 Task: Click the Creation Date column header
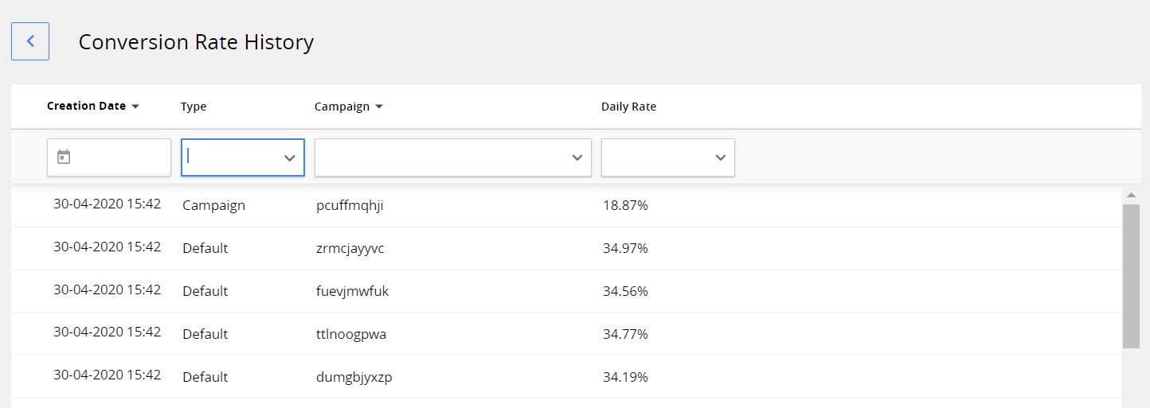click(x=86, y=107)
